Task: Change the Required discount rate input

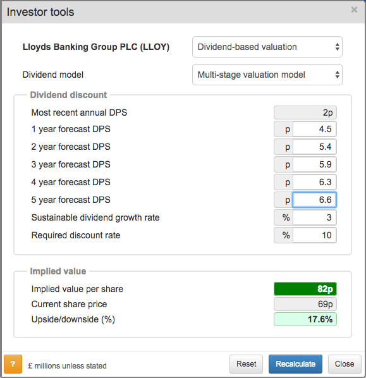Action: click(x=314, y=235)
